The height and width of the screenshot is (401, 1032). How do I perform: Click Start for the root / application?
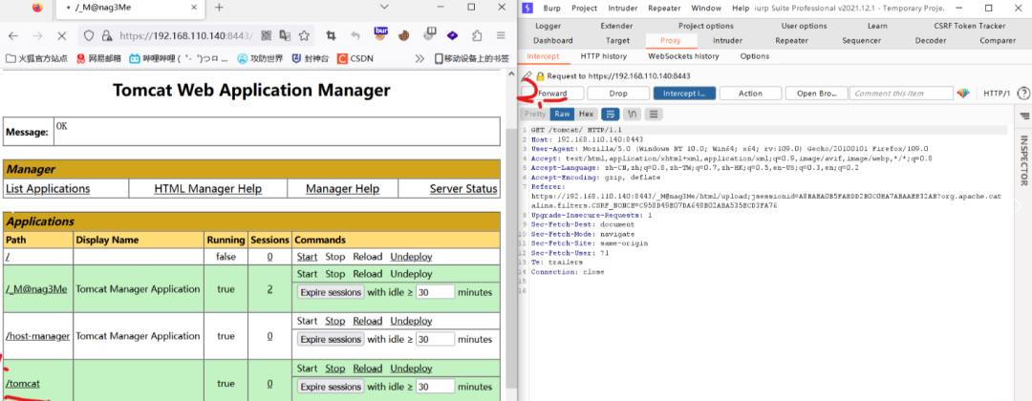pyautogui.click(x=307, y=257)
